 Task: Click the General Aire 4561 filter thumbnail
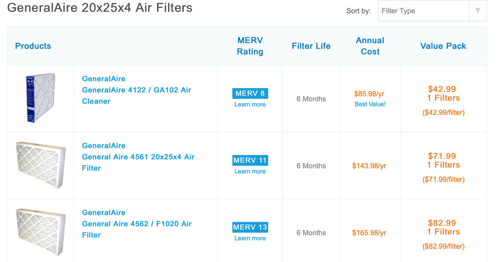click(x=40, y=163)
